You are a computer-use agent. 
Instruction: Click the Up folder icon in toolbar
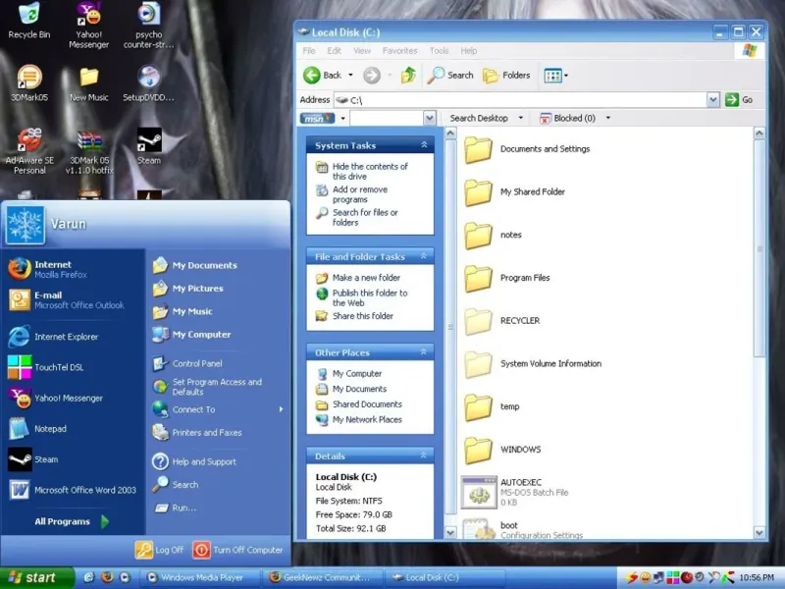[x=408, y=75]
